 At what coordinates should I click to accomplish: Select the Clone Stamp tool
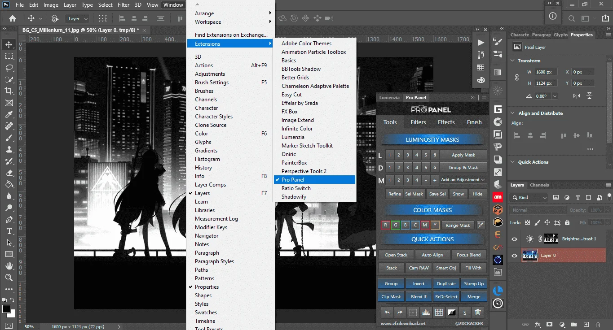(9, 149)
